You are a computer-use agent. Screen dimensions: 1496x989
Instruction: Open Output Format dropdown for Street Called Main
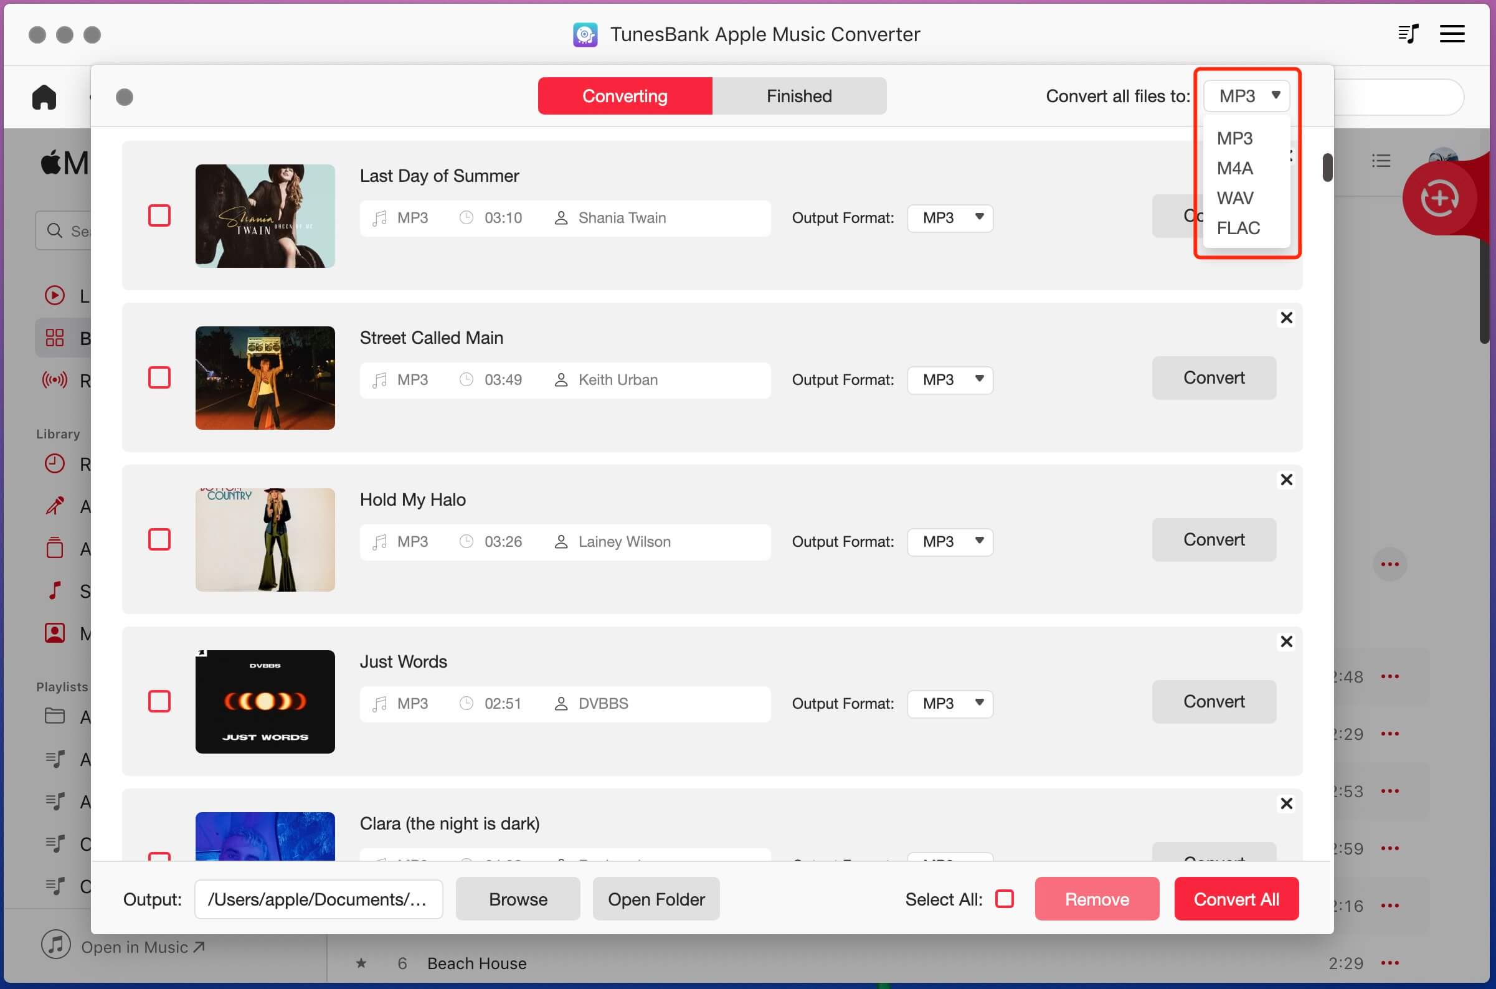click(950, 381)
